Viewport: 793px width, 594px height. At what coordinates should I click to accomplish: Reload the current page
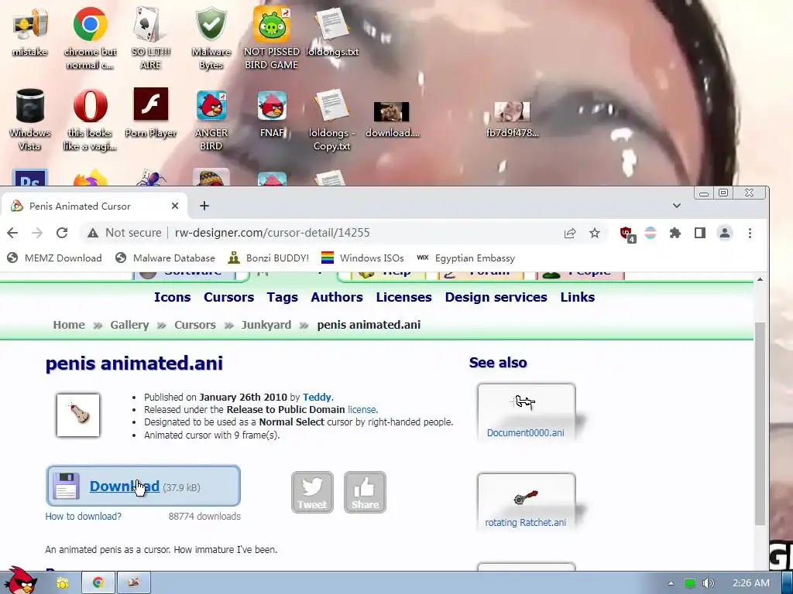point(62,233)
